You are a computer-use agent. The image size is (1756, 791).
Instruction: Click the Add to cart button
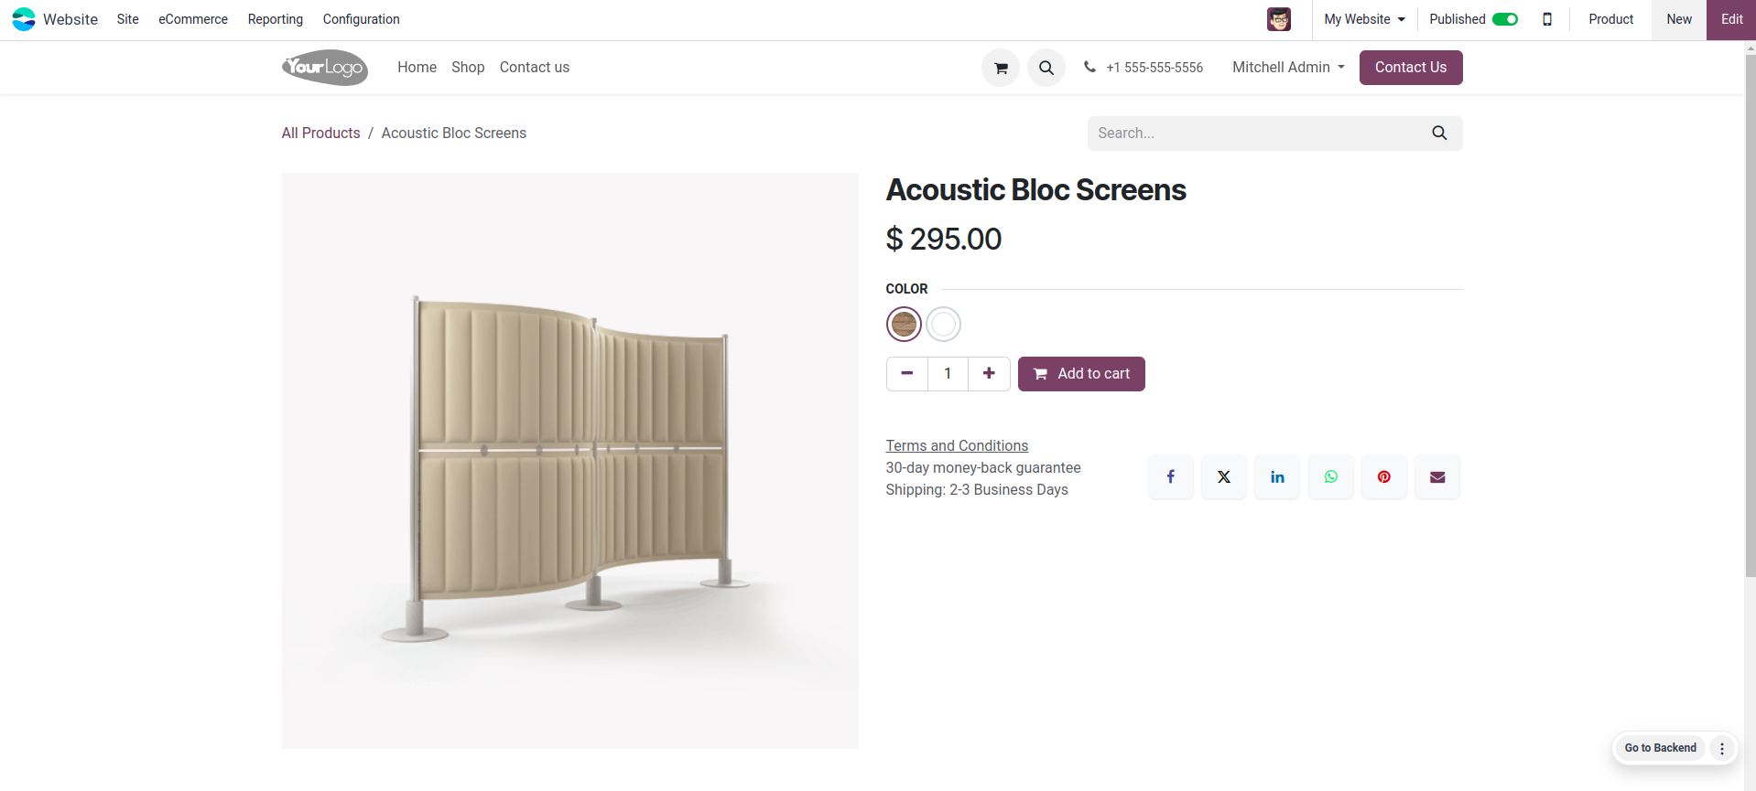point(1081,374)
